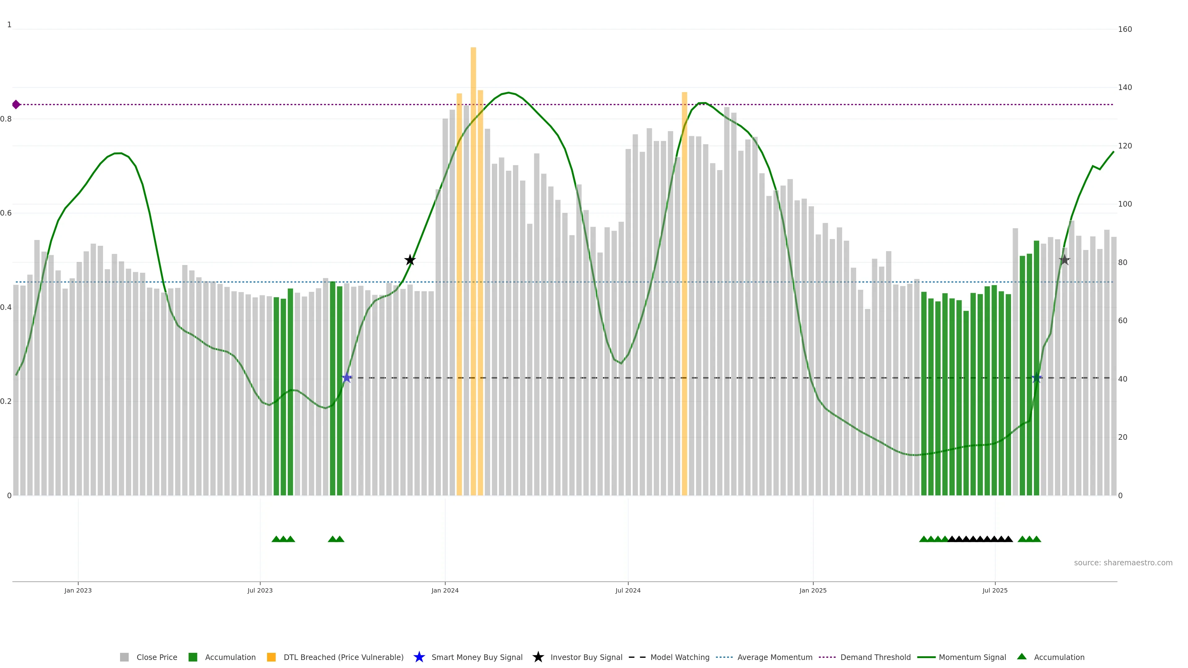The width and height of the screenshot is (1188, 668).
Task: Toggle the Close Price legend entry
Action: 156,657
